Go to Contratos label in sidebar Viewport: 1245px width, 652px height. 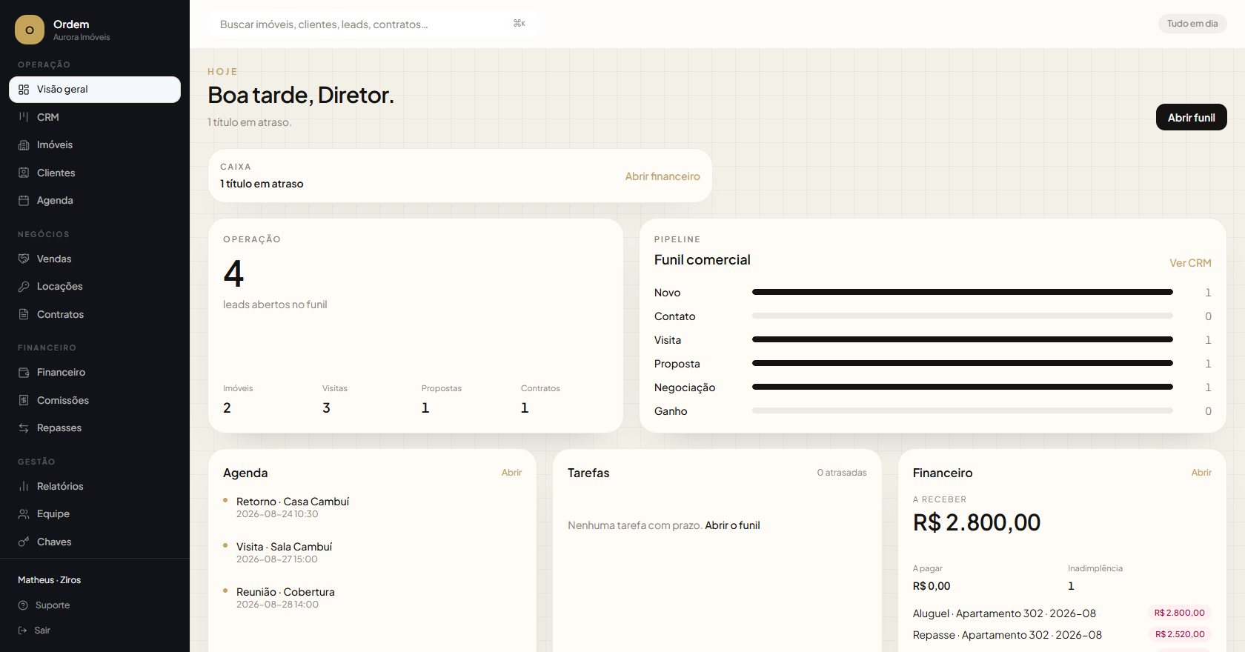click(61, 314)
